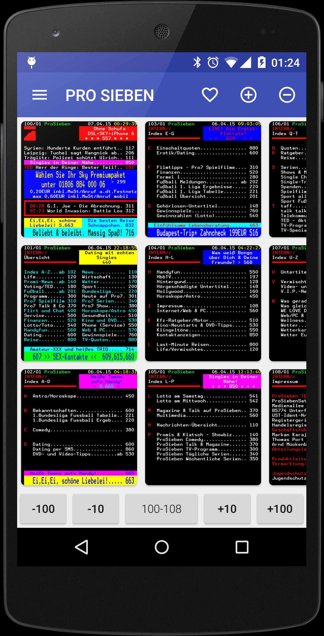Skip forward 10 pages
The height and width of the screenshot is (636, 324).
point(227,509)
